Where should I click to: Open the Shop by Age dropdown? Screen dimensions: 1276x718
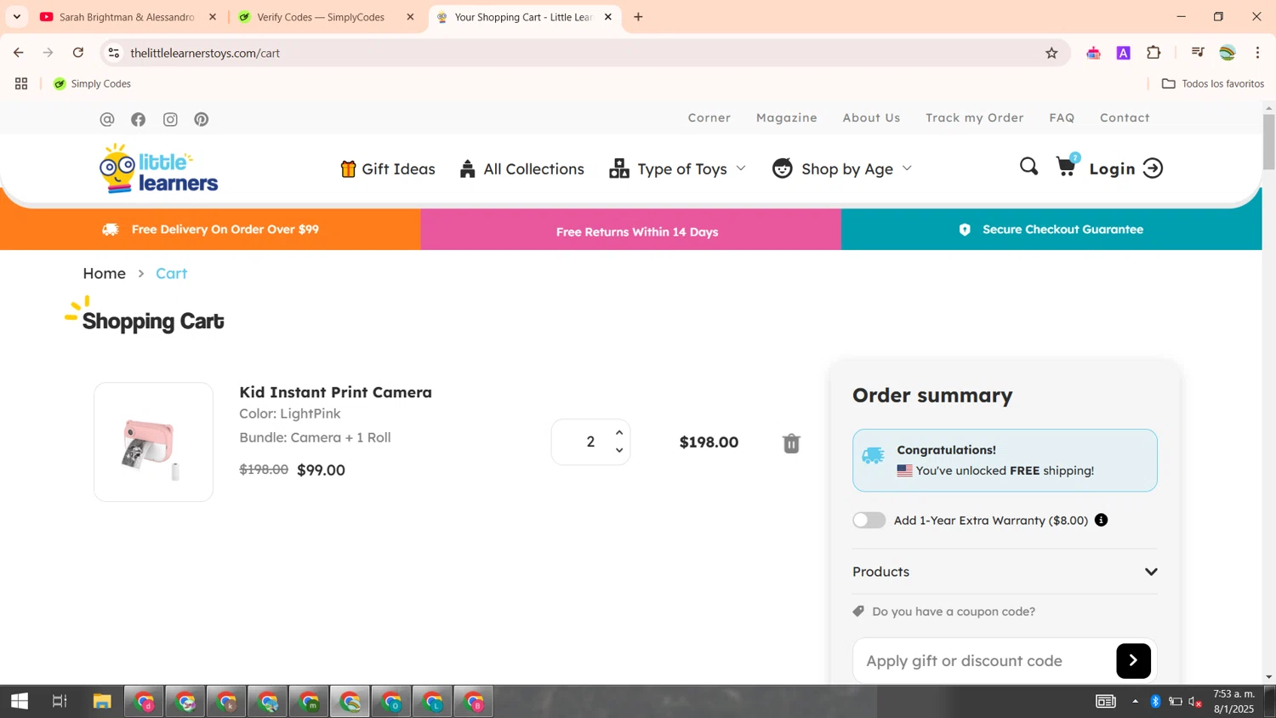[842, 168]
